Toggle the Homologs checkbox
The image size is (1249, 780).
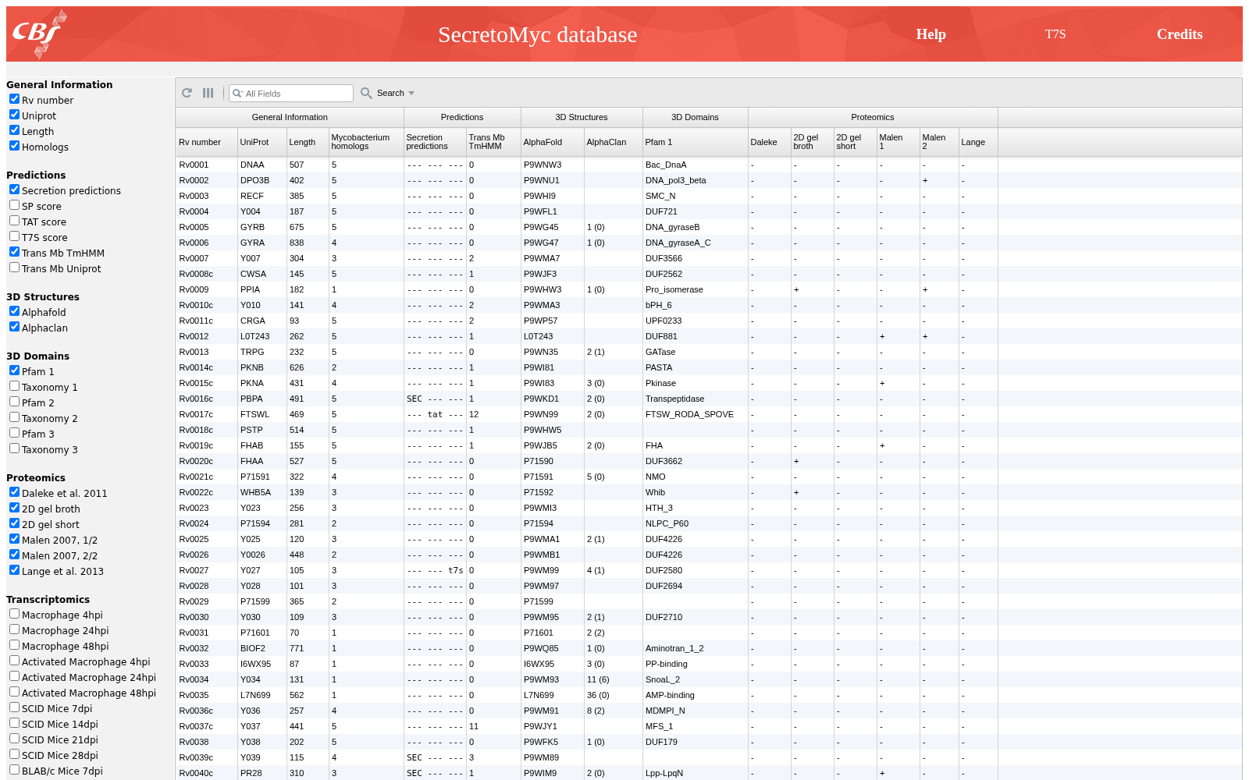click(14, 146)
